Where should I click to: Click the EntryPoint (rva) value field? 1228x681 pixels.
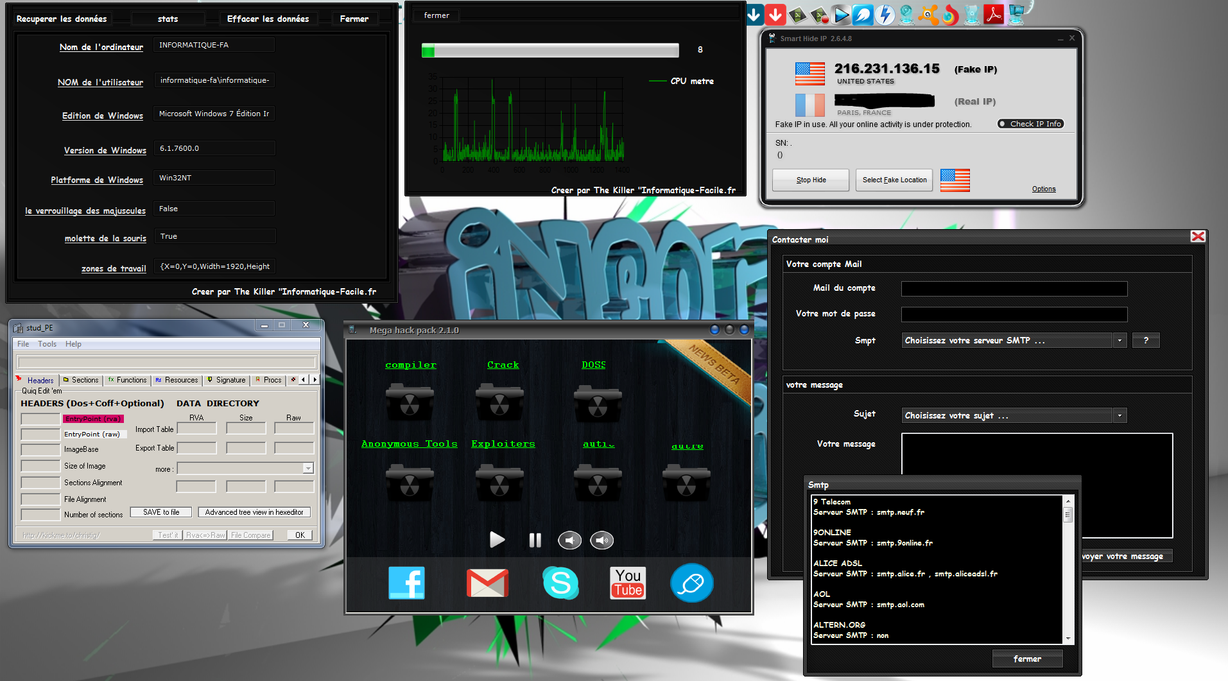click(x=40, y=419)
